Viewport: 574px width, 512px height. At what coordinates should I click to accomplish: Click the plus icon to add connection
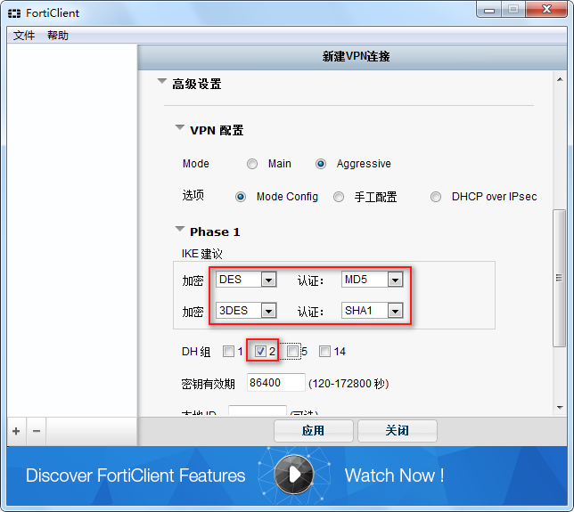[16, 431]
